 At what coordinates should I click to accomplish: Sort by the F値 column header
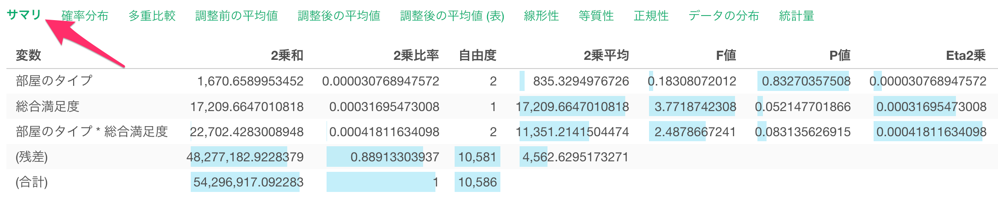pyautogui.click(x=726, y=56)
